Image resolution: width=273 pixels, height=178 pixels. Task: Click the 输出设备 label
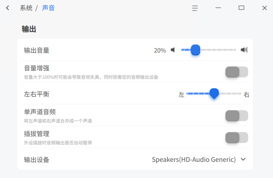tap(36, 160)
